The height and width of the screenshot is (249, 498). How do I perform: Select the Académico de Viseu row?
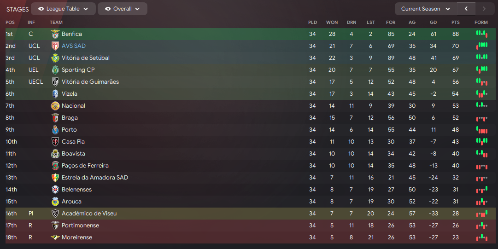250,214
